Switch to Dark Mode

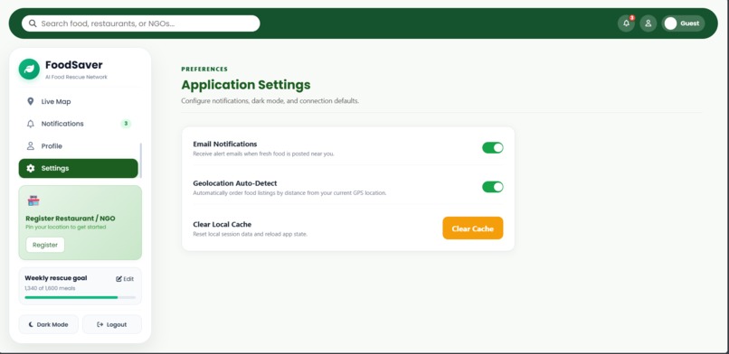48,325
